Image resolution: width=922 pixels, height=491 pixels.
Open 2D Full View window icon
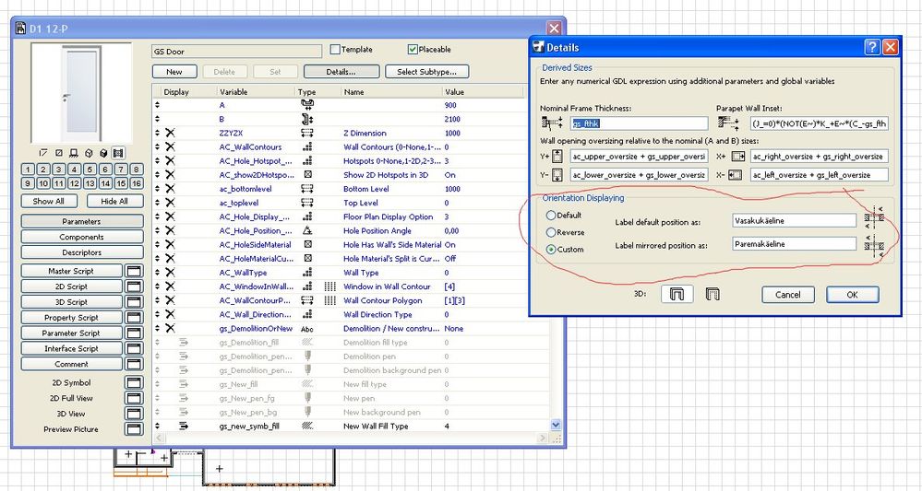pos(134,398)
